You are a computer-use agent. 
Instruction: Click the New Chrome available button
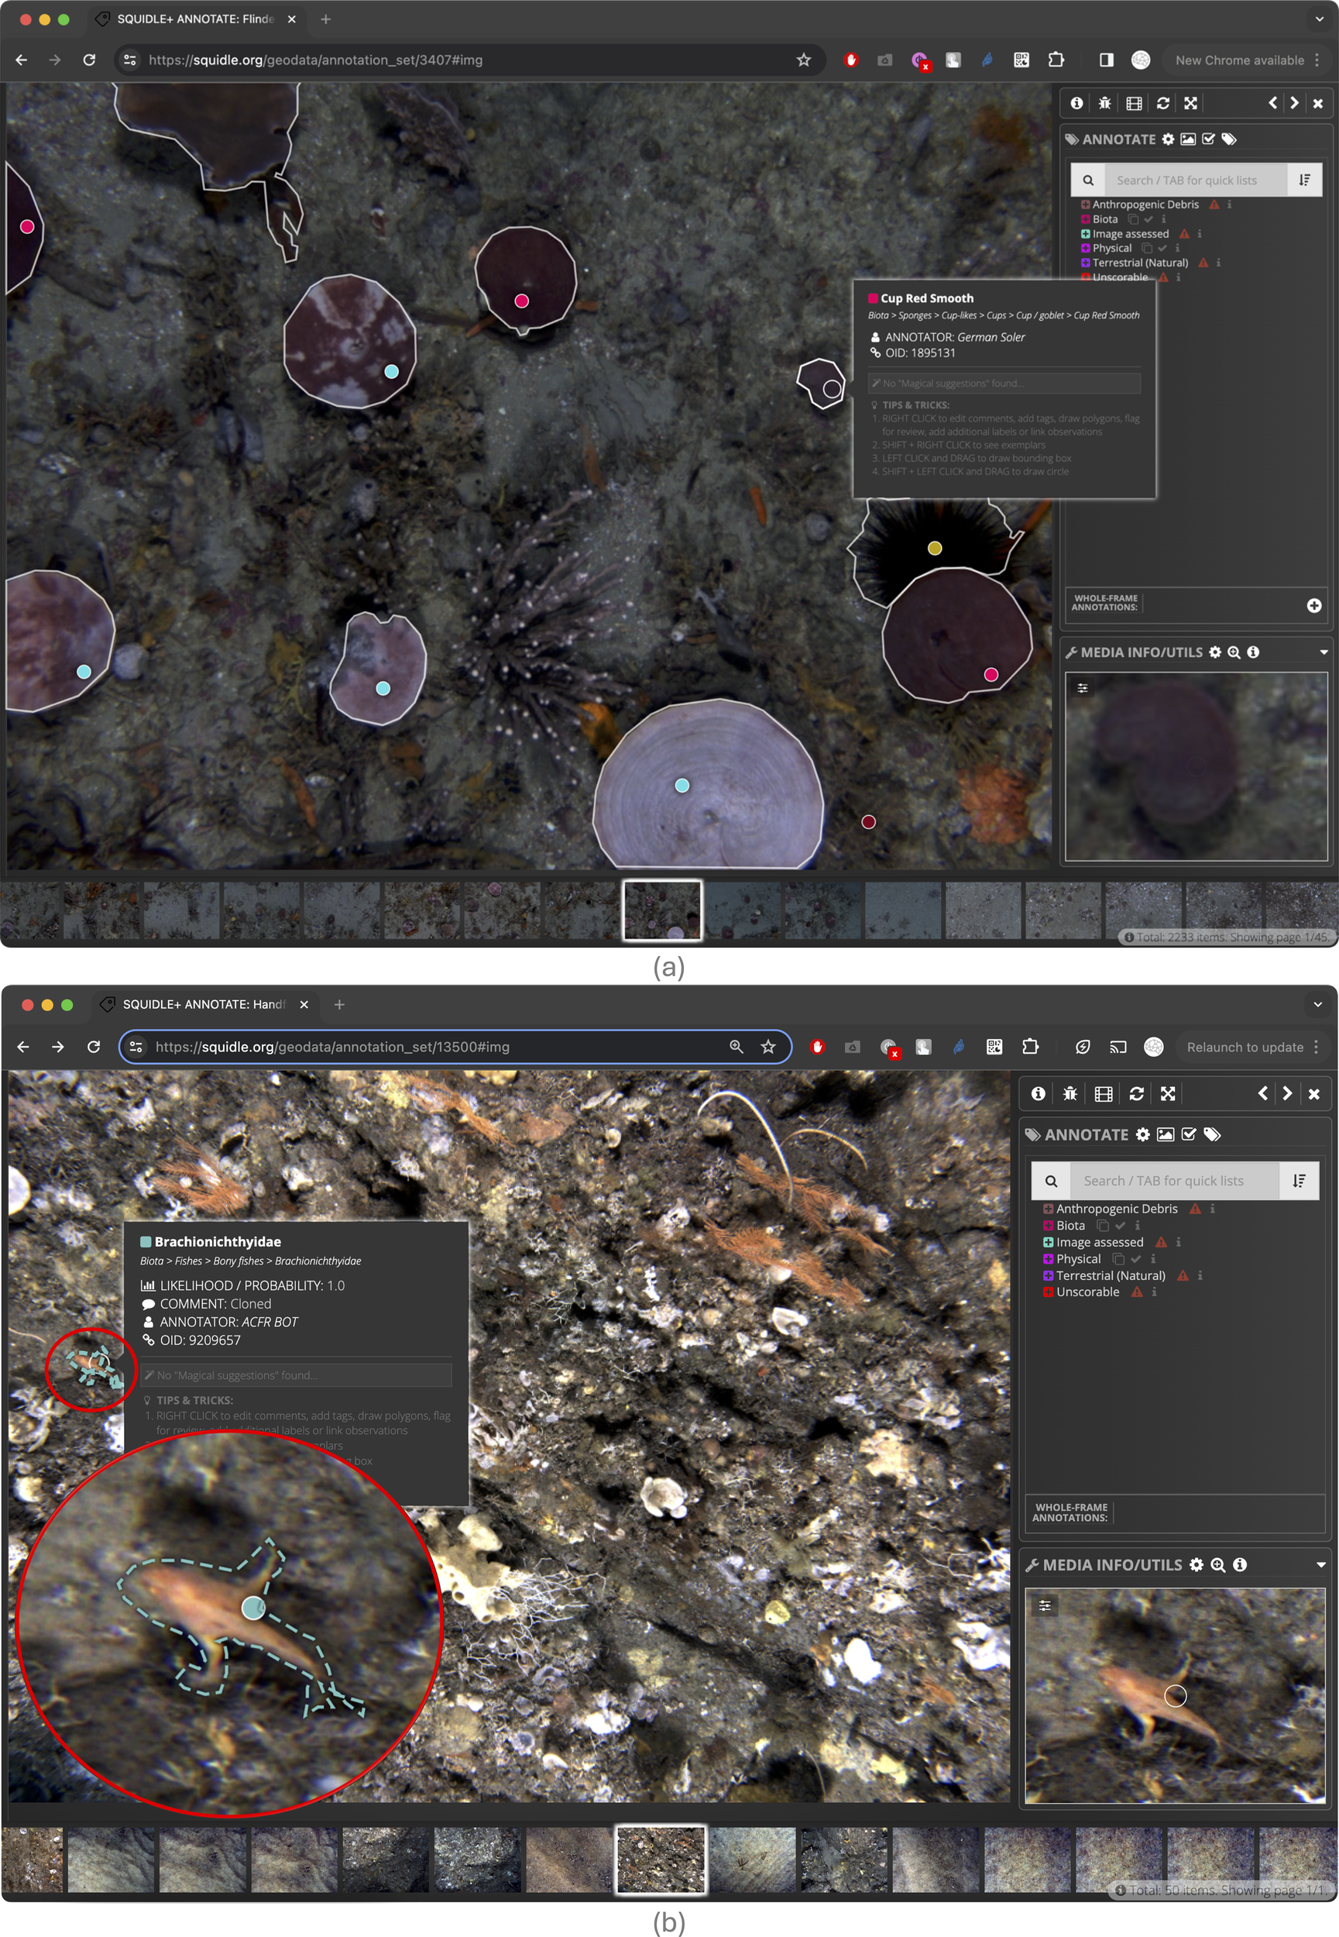[1239, 60]
